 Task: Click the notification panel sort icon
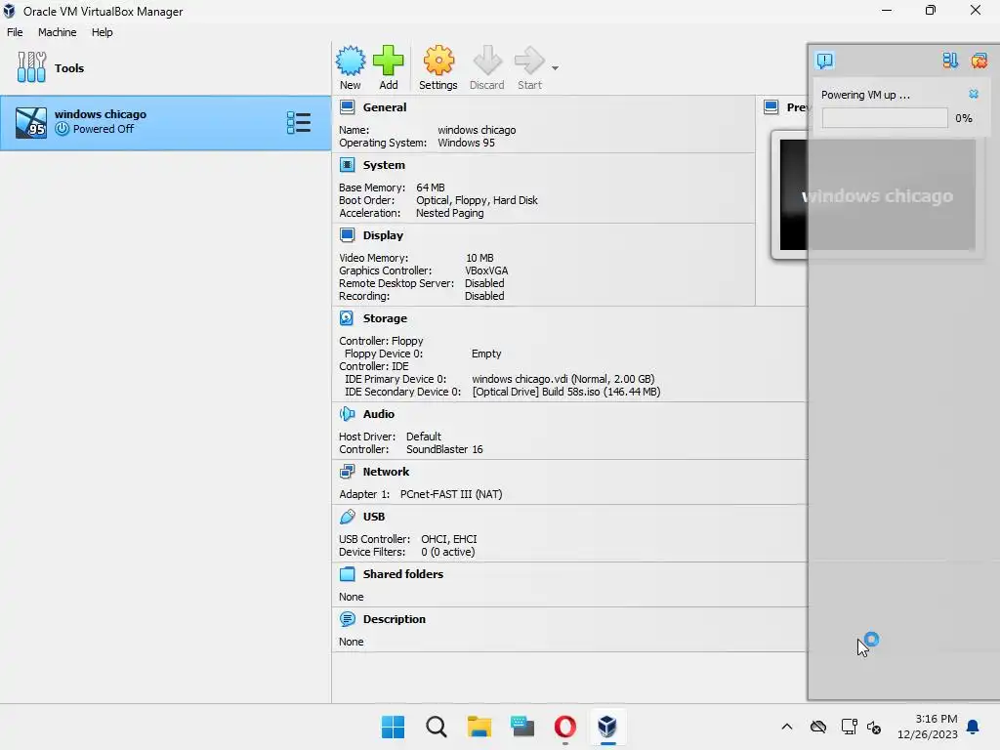coord(950,61)
